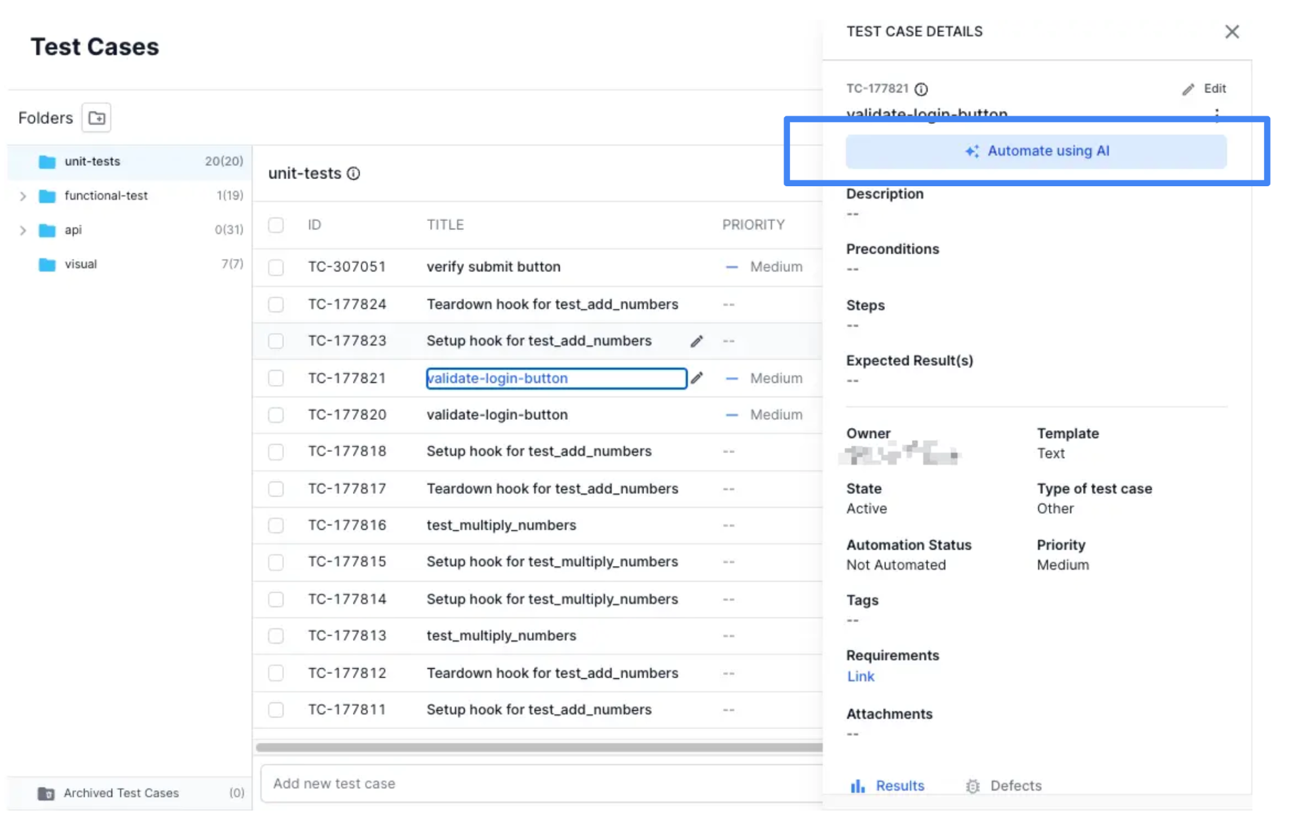Open the three-dot menu in details panel
This screenshot has height=825, width=1312.
click(x=1217, y=114)
